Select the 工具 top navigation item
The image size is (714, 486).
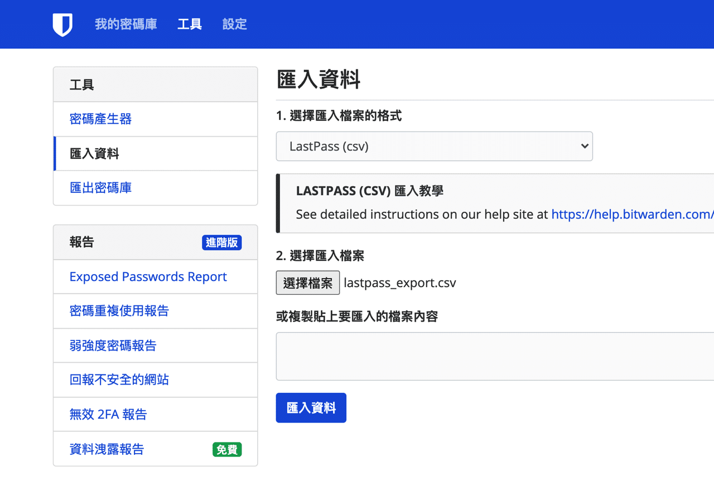coord(190,24)
